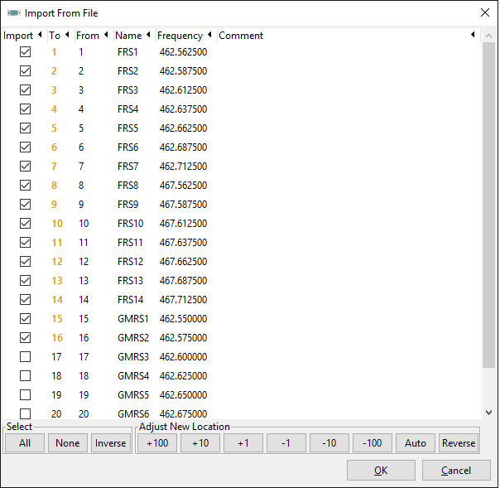Shift new locations by -1
500x488 pixels.
286,443
